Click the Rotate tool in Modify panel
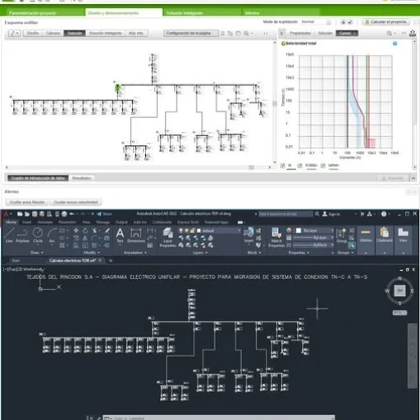 click(x=85, y=231)
